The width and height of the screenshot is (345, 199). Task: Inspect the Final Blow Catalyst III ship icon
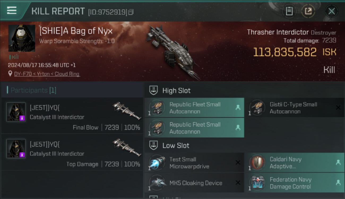pyautogui.click(x=126, y=110)
